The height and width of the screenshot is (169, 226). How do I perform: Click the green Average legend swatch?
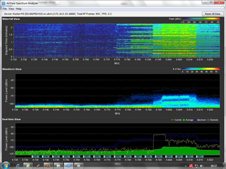tap(184, 120)
